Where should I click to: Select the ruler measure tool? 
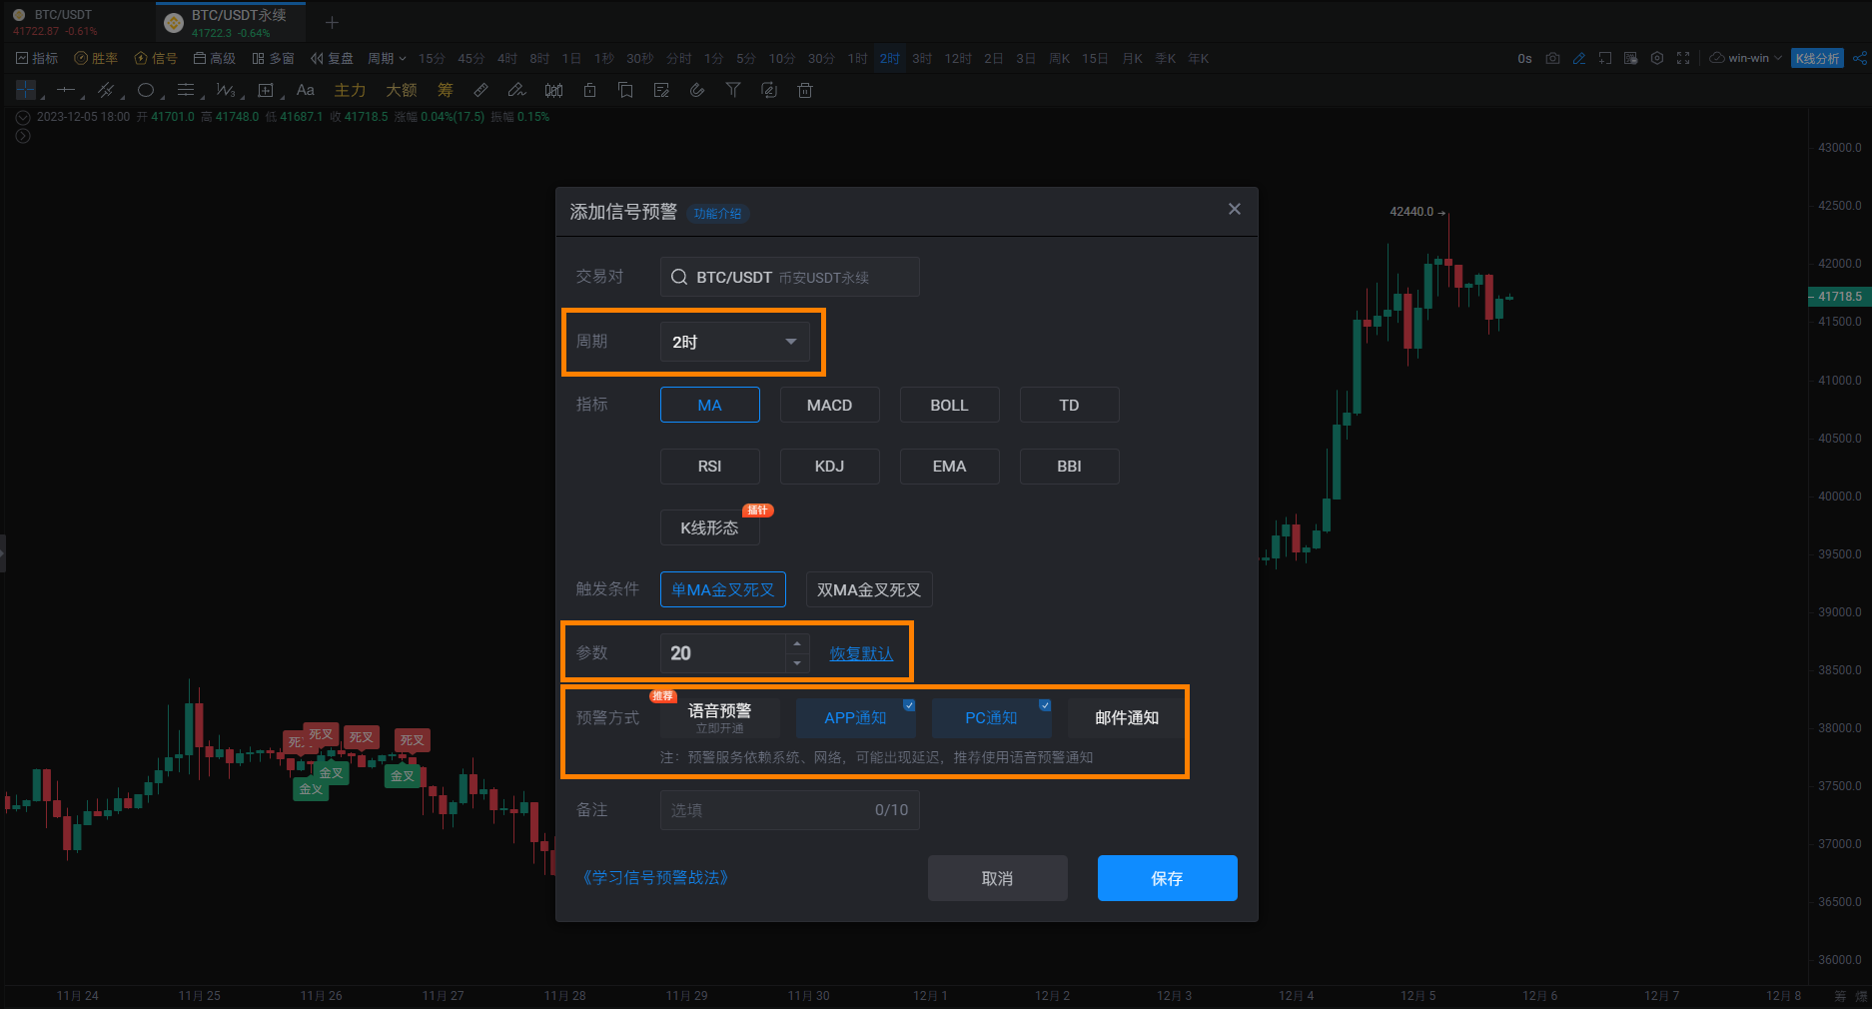tap(480, 90)
